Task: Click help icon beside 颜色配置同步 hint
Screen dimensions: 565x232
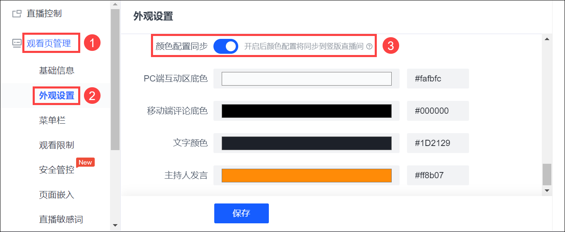Action: [369, 47]
